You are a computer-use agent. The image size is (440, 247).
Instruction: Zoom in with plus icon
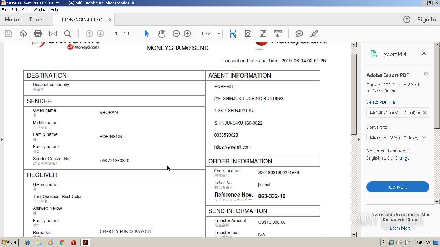[x=187, y=34]
